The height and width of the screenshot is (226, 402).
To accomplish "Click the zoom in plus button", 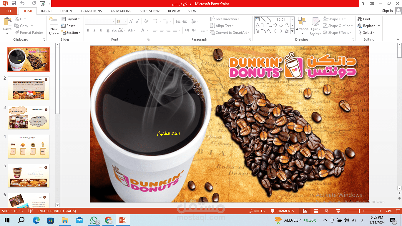I will 380,211.
